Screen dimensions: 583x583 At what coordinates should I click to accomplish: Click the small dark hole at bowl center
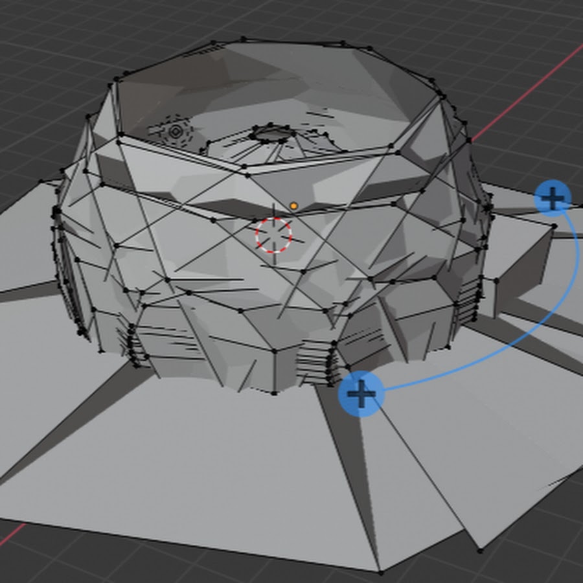pyautogui.click(x=272, y=134)
